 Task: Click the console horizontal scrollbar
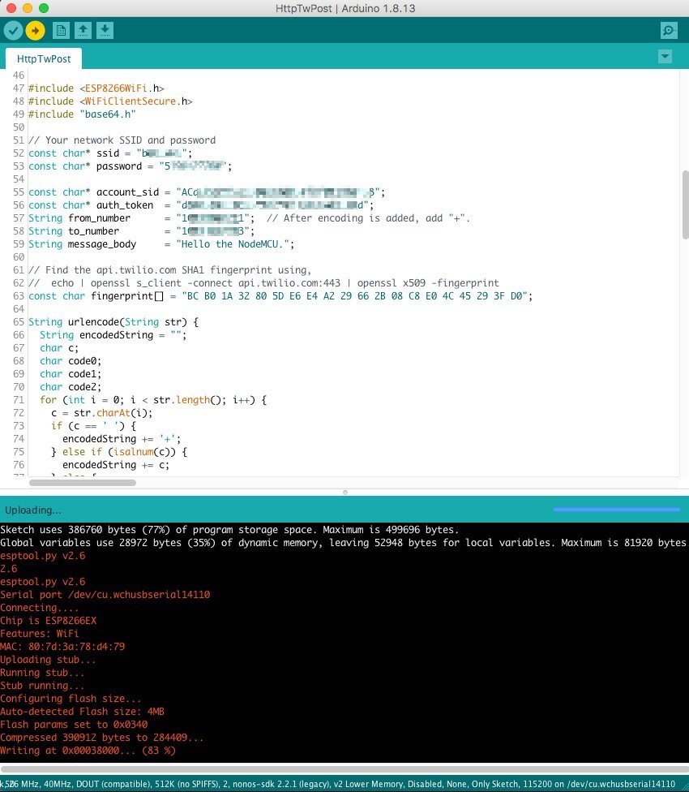(344, 769)
